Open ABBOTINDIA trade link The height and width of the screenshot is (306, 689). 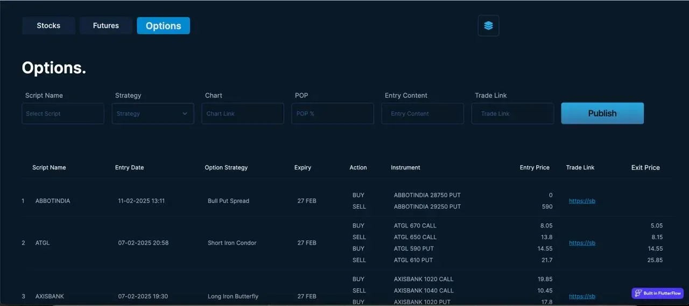pyautogui.click(x=582, y=201)
